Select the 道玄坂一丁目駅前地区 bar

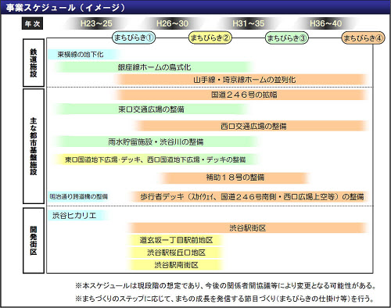(176, 240)
